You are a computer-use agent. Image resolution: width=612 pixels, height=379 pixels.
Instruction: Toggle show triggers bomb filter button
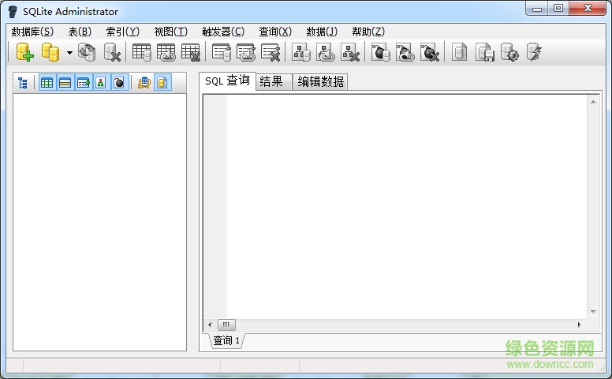[x=119, y=83]
